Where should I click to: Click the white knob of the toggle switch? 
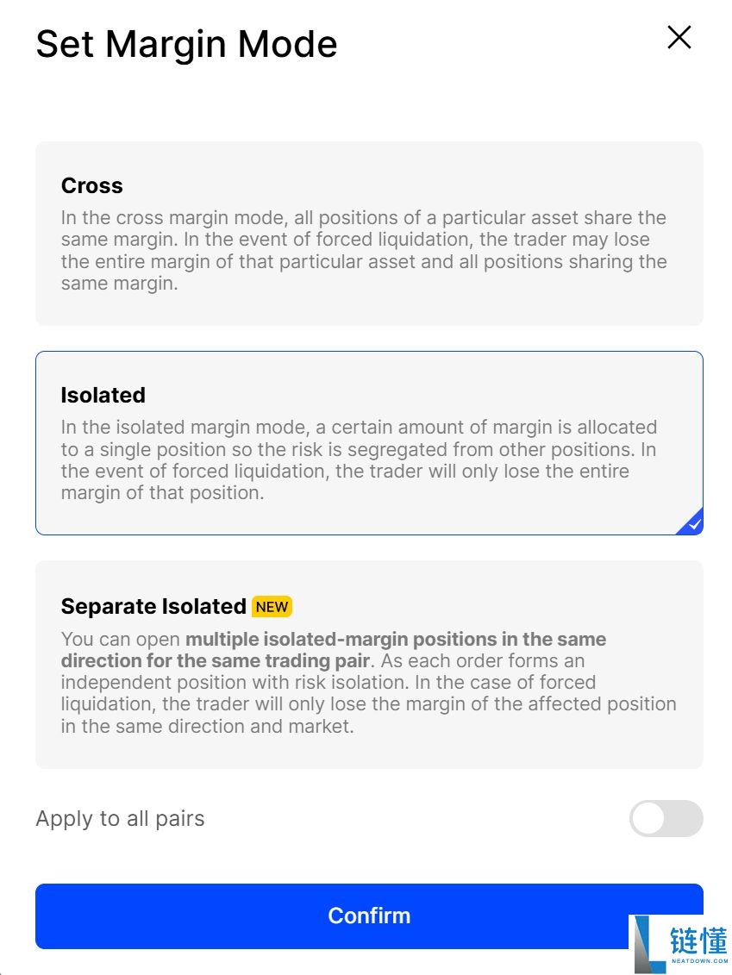coord(648,818)
